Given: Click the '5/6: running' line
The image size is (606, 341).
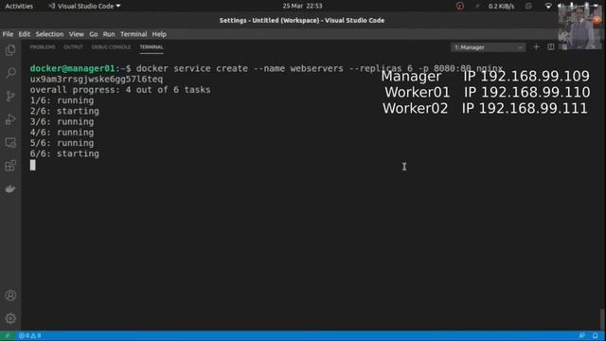Looking at the screenshot, I should pyautogui.click(x=62, y=143).
